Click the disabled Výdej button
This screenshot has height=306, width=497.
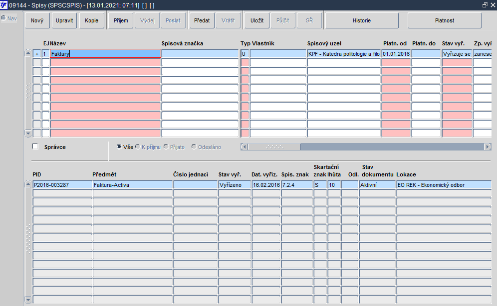(147, 20)
